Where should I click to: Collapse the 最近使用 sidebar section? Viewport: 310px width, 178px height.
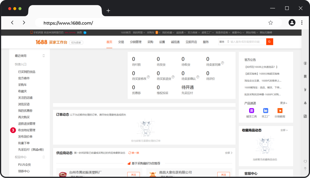pos(43,56)
